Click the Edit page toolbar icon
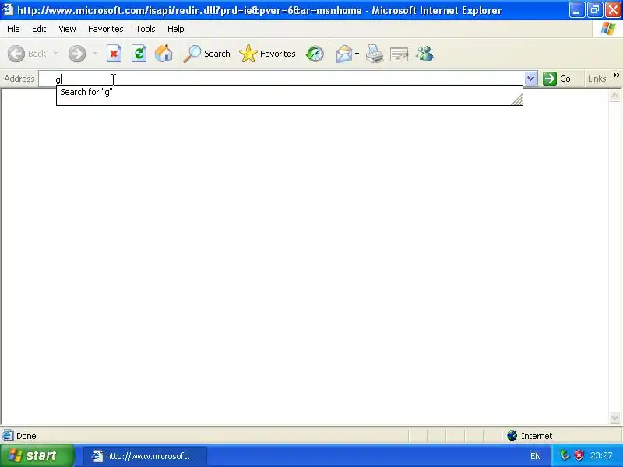This screenshot has width=623, height=467. click(x=399, y=54)
